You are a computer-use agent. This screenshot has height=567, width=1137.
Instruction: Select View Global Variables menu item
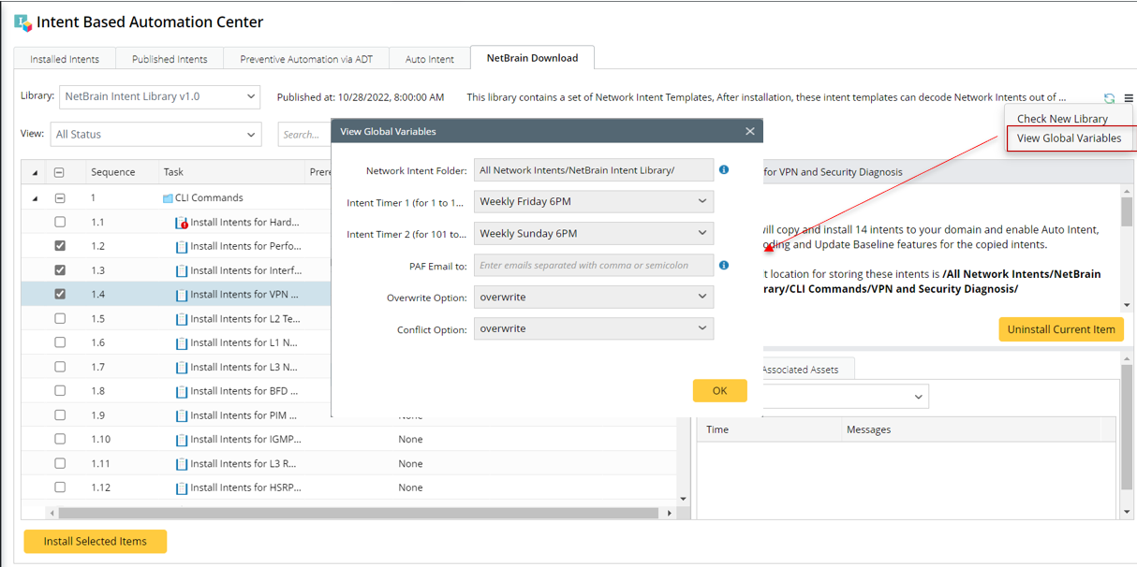click(x=1069, y=138)
